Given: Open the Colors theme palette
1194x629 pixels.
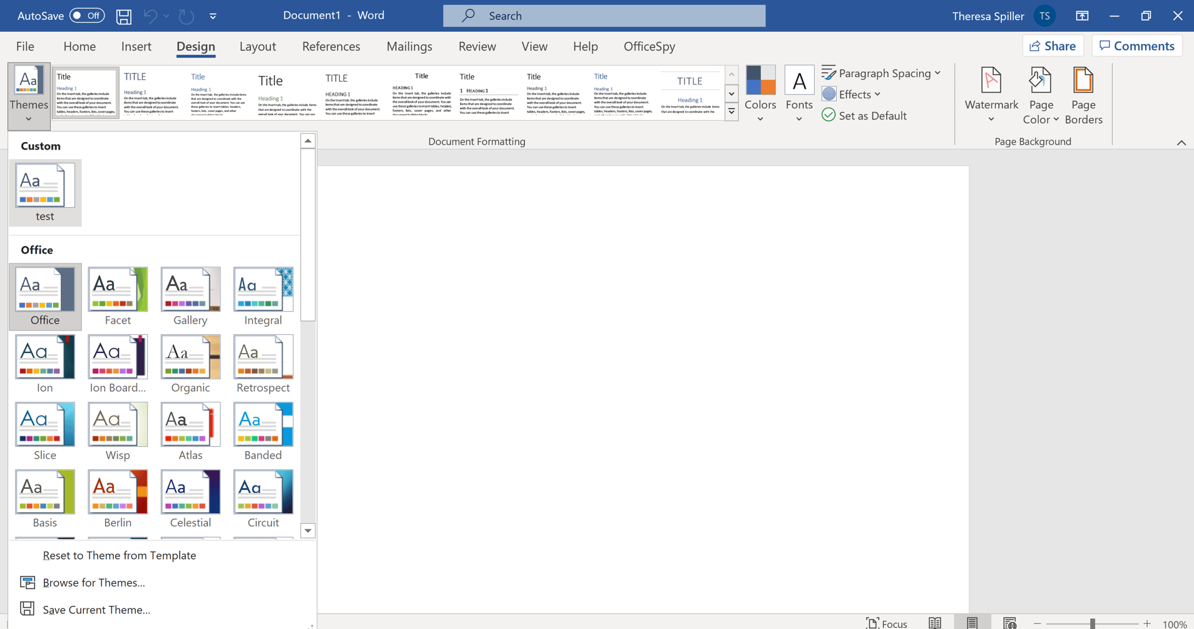Looking at the screenshot, I should (x=760, y=94).
